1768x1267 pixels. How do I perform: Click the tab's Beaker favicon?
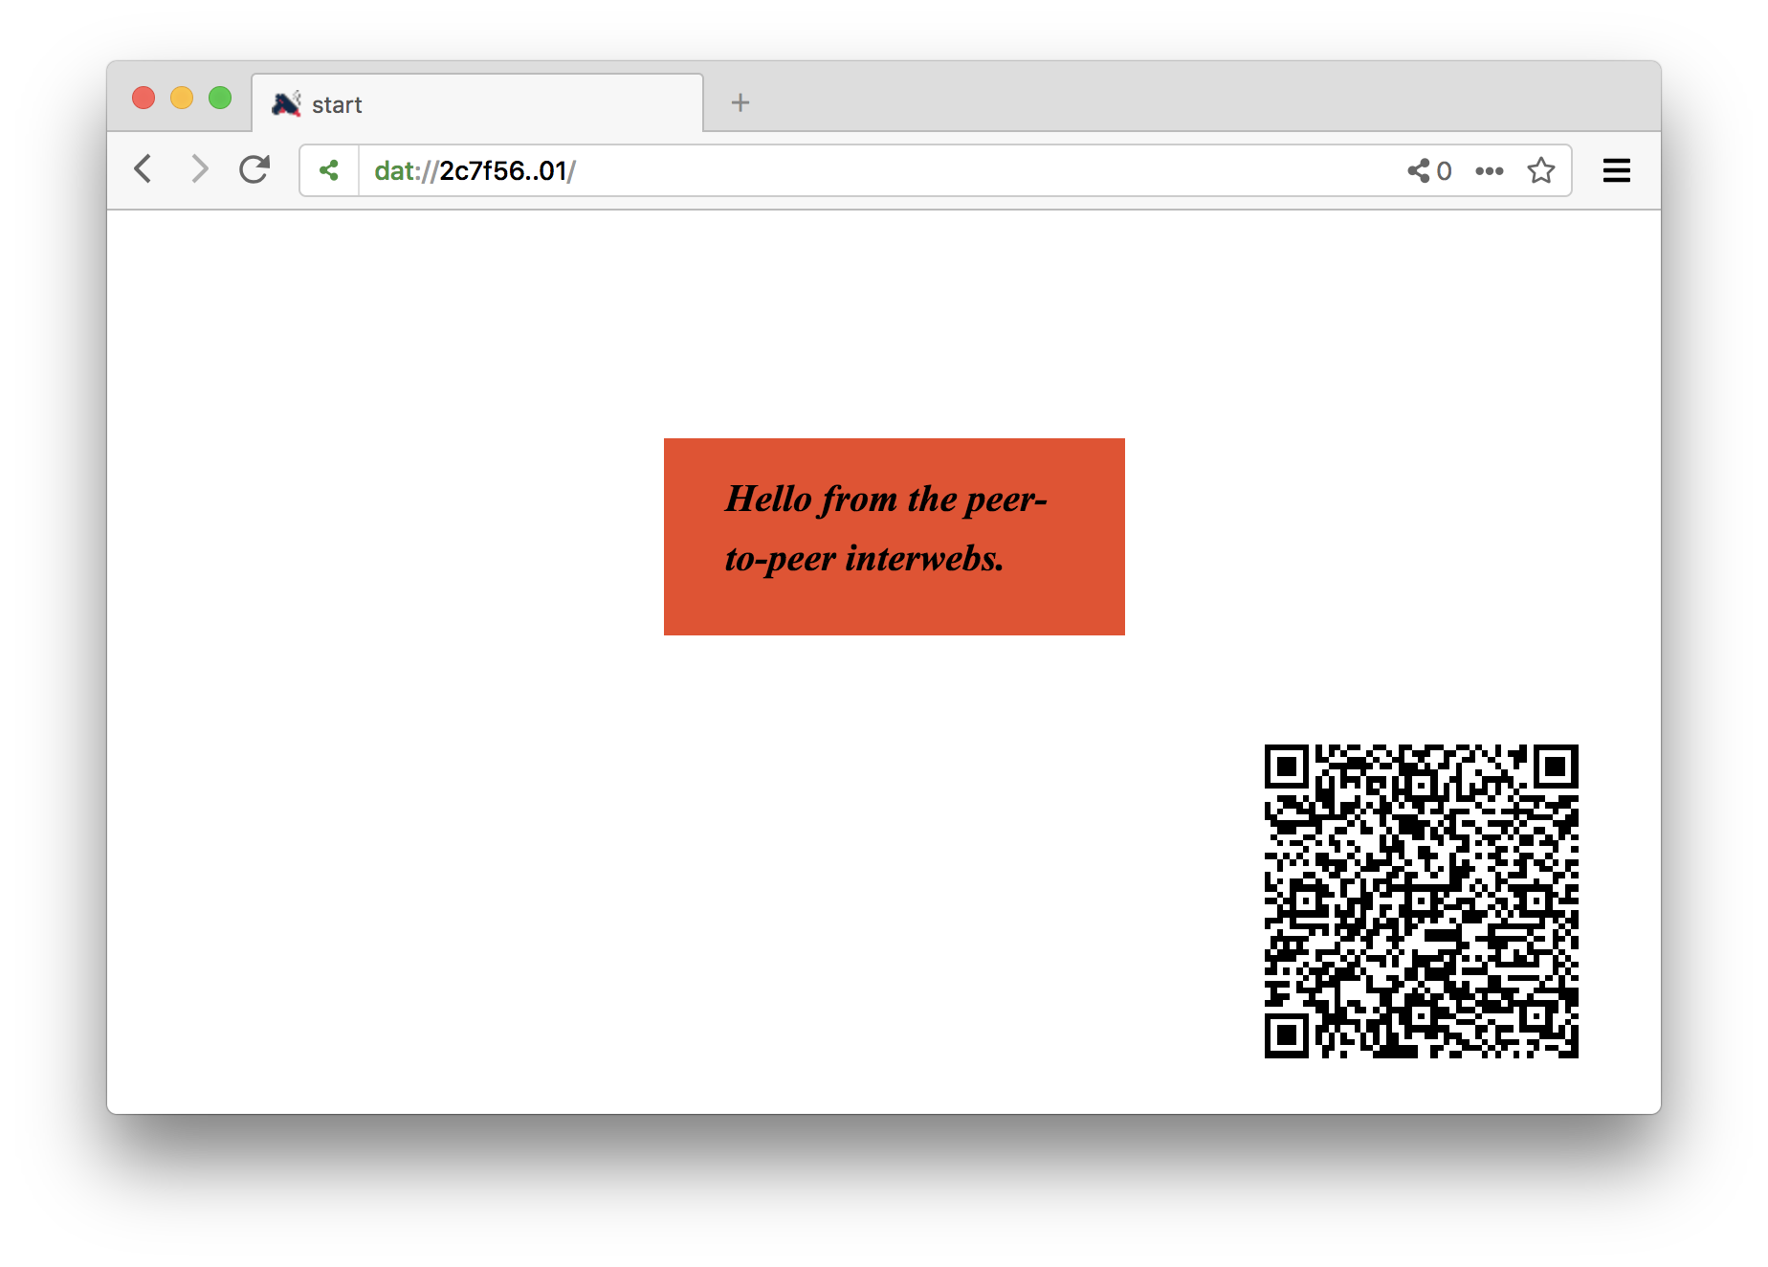click(286, 103)
